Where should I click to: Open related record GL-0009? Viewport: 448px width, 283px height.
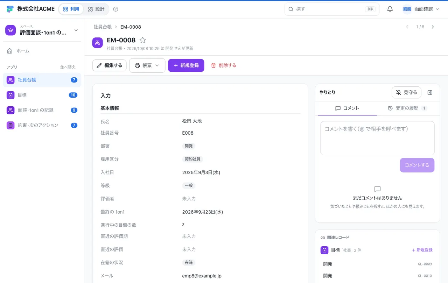coord(377,264)
